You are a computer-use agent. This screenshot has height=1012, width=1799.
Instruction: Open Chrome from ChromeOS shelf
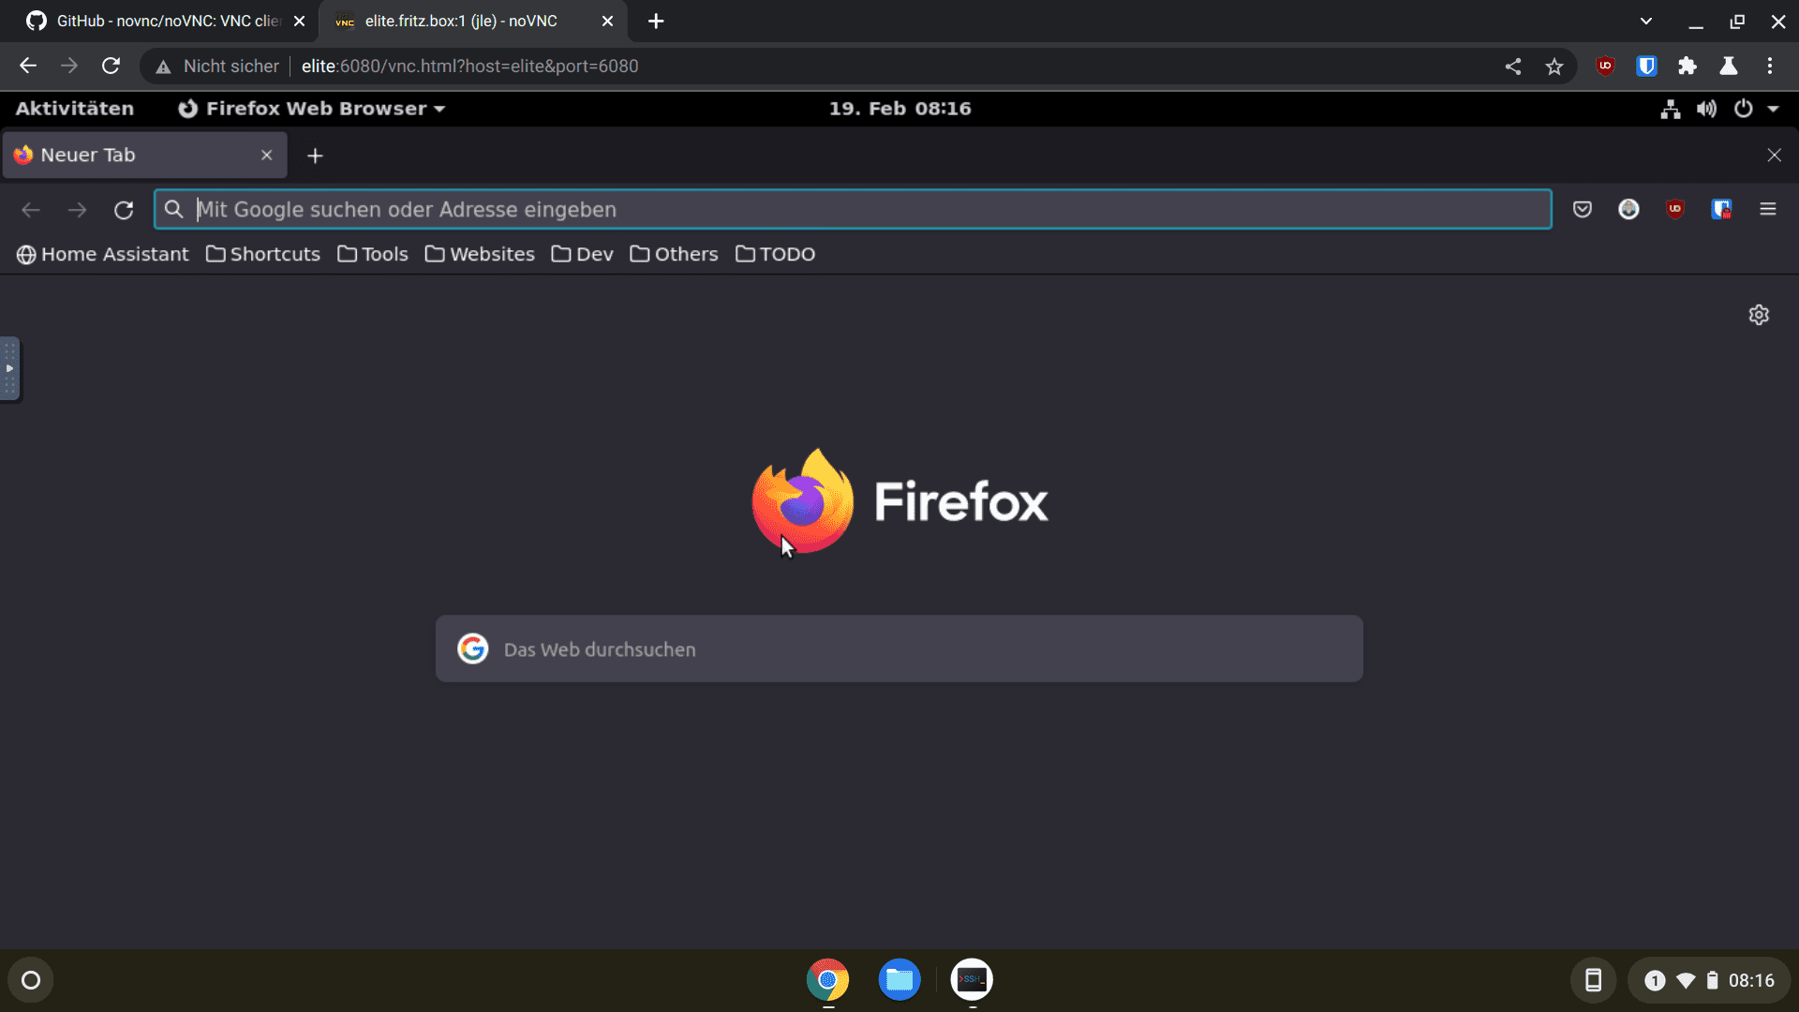coord(827,980)
